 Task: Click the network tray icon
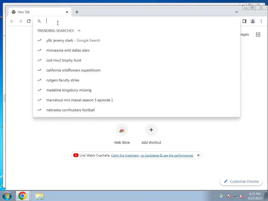pos(235,196)
